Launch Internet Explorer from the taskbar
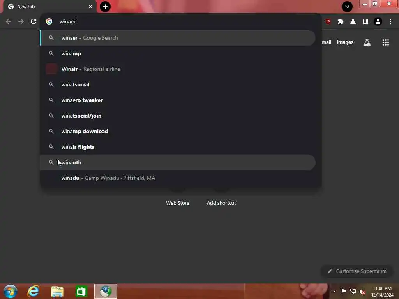 (33, 291)
